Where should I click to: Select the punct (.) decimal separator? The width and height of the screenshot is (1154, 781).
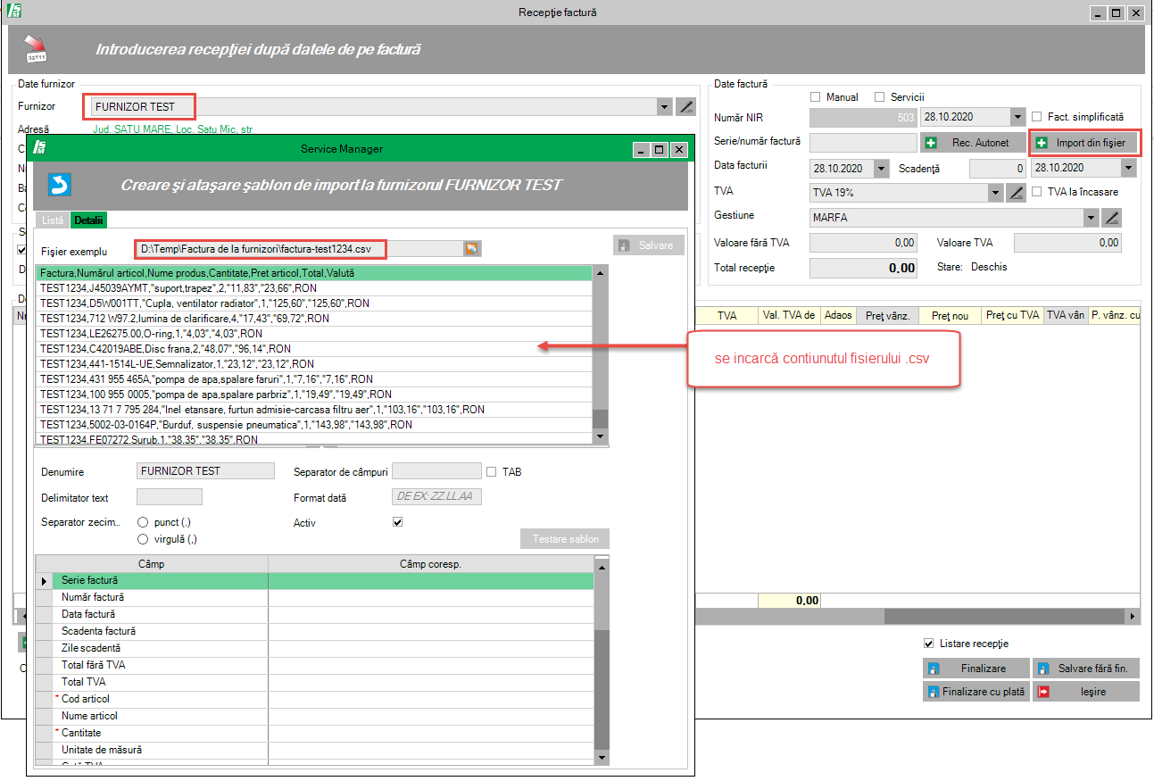(x=143, y=522)
